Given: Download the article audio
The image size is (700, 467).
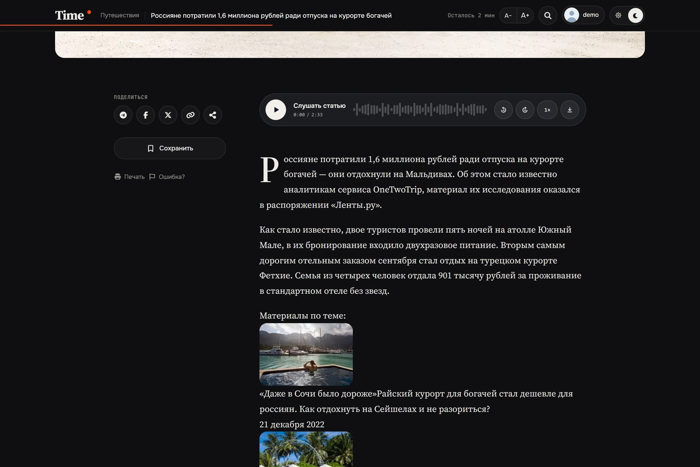Looking at the screenshot, I should [570, 110].
